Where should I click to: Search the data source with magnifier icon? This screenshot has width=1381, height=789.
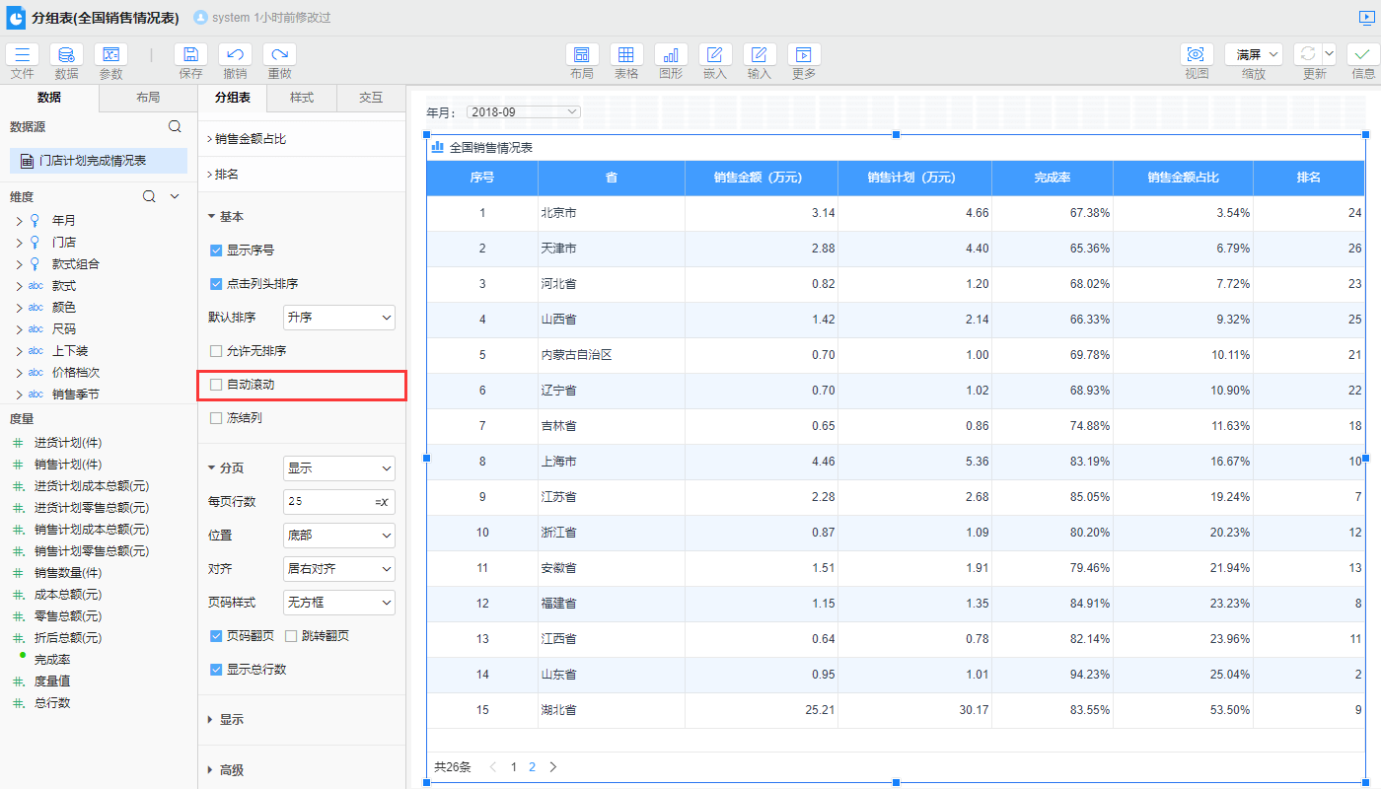(x=175, y=126)
